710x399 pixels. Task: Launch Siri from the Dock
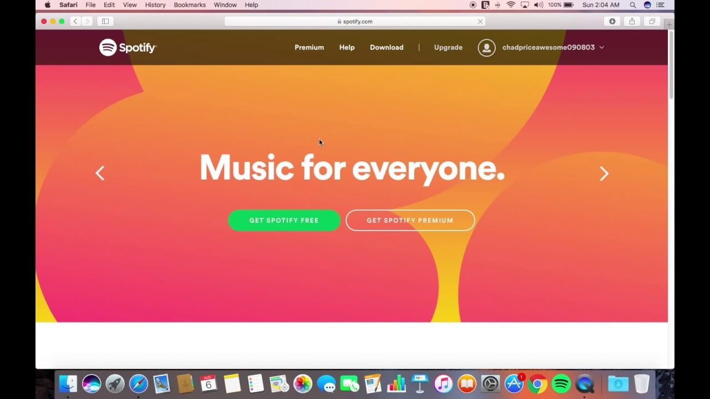click(92, 383)
